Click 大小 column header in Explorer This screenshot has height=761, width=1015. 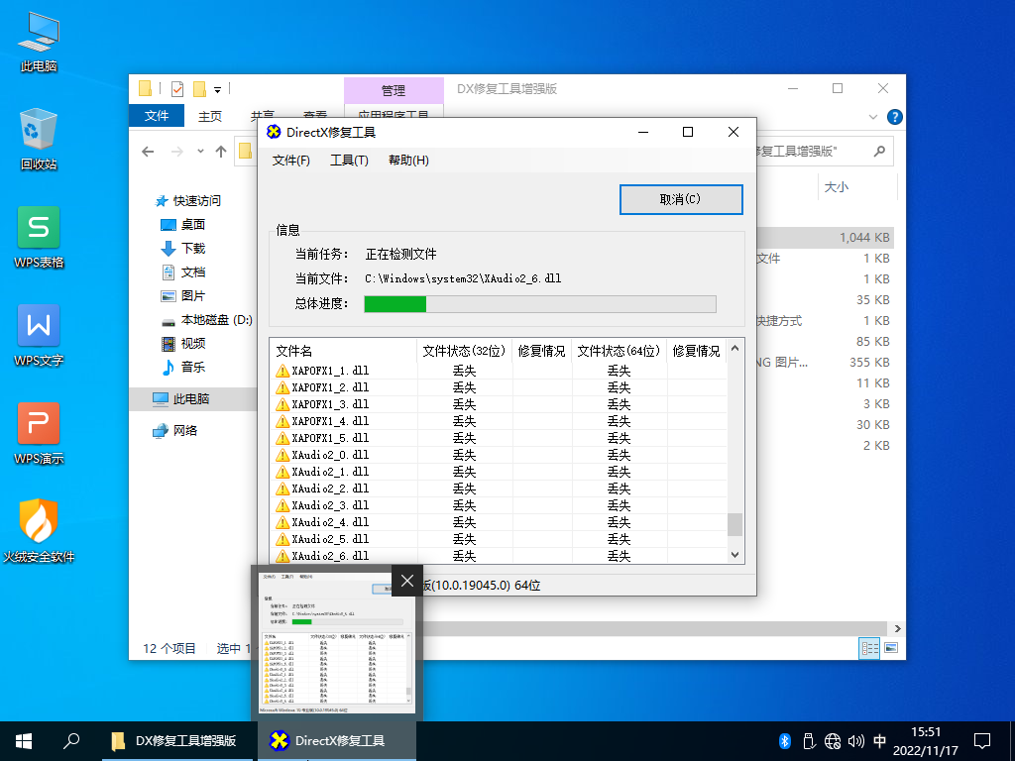click(x=857, y=187)
